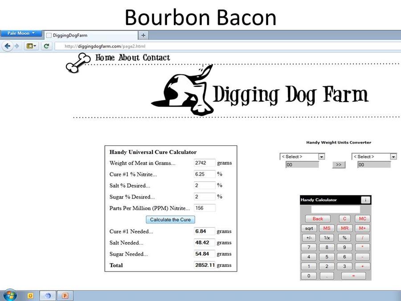Click the Calculate the Cure button
Screen dimensions: 401x301
click(x=170, y=219)
